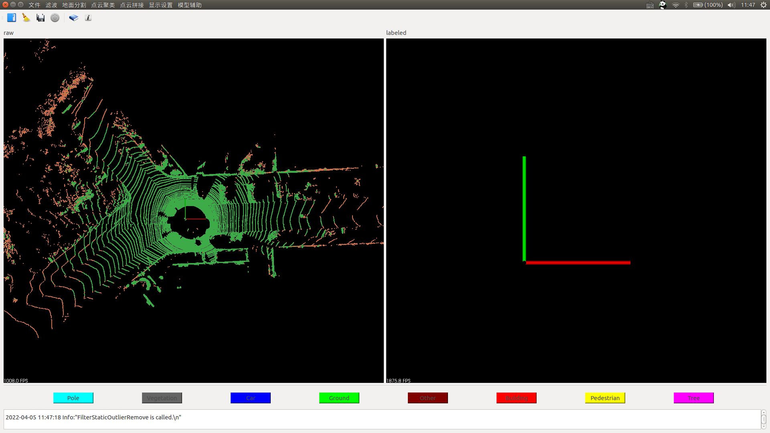Click the info 'i' toolbar icon

88,18
